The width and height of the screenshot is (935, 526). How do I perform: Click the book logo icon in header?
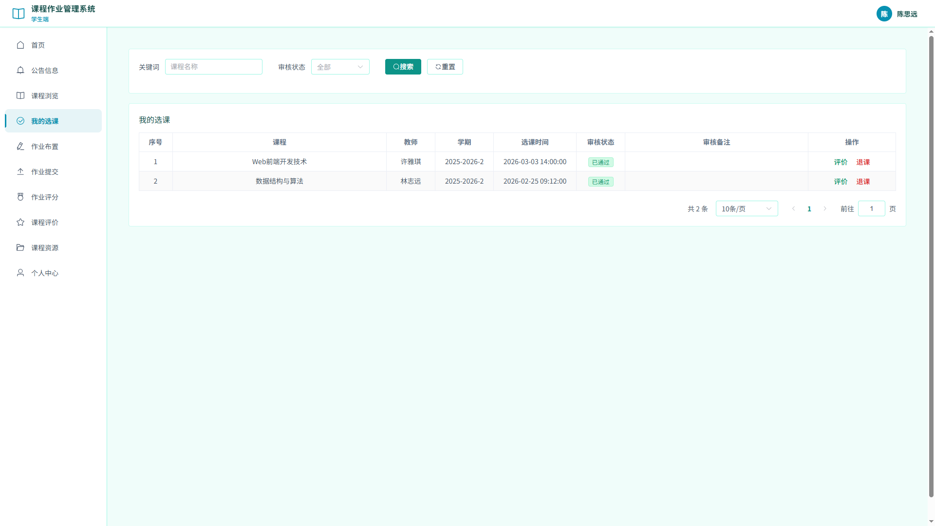pos(19,14)
